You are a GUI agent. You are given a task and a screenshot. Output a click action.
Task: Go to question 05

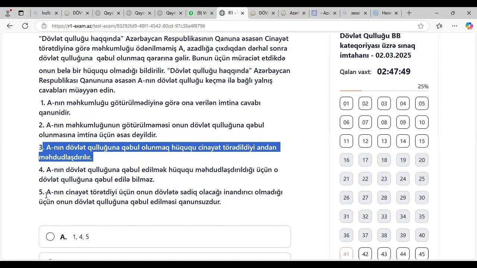[x=421, y=103]
